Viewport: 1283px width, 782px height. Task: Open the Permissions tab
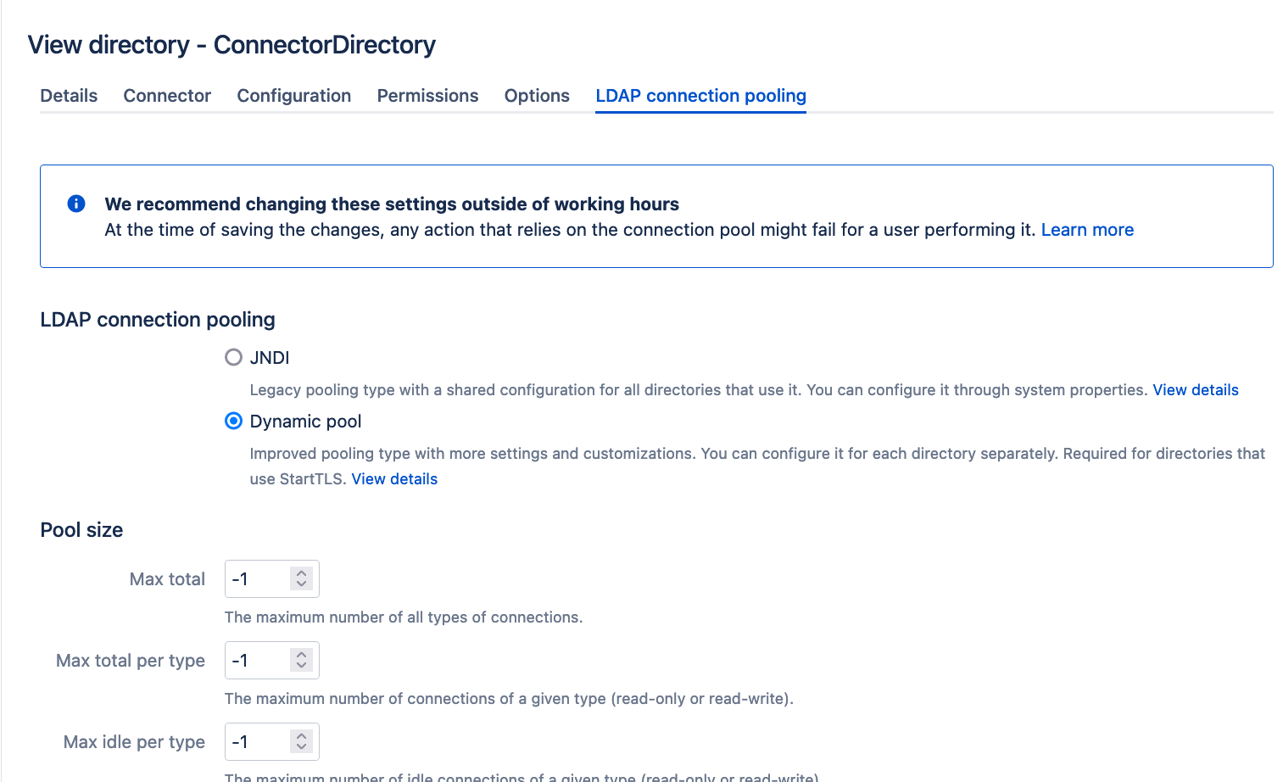point(427,96)
